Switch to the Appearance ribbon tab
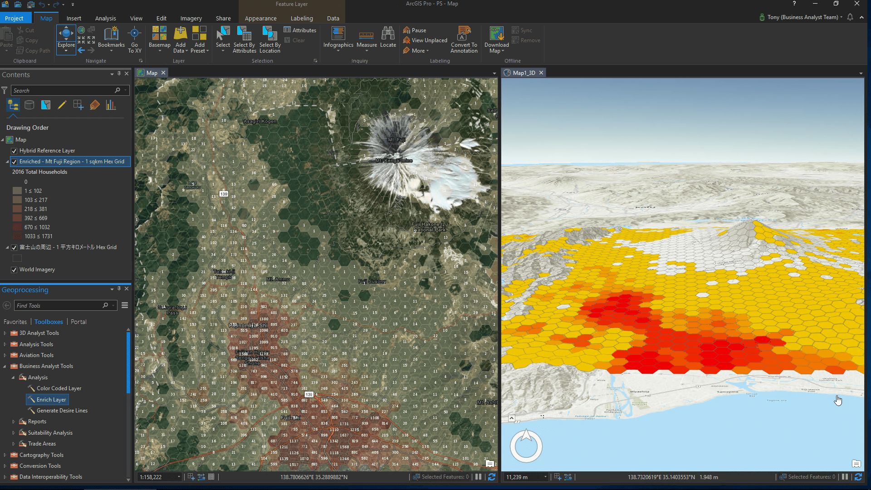 click(260, 19)
